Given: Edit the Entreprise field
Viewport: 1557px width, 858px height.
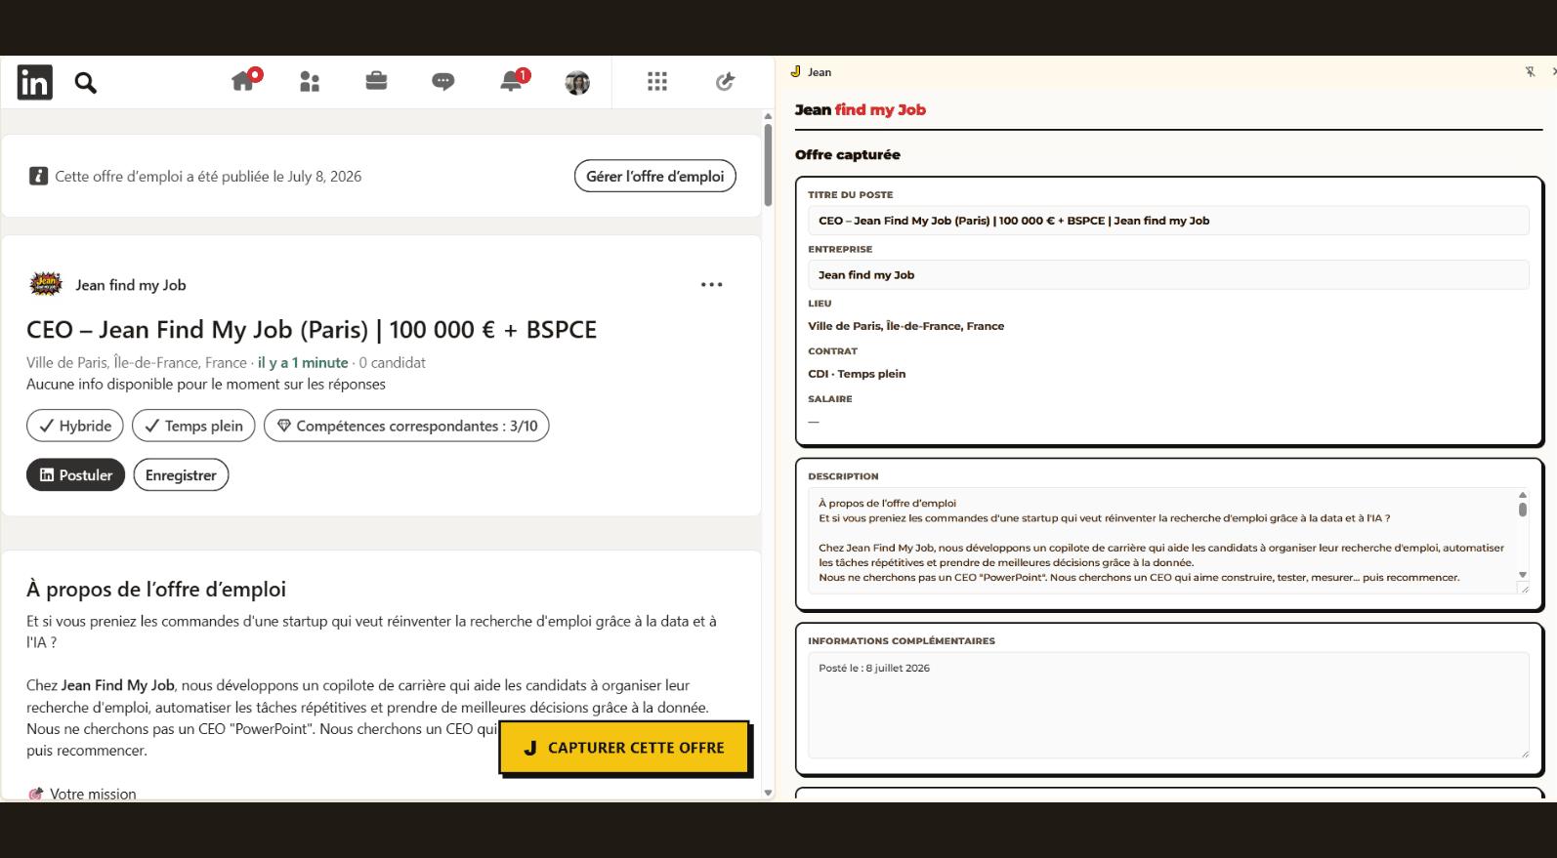Looking at the screenshot, I should [1168, 275].
